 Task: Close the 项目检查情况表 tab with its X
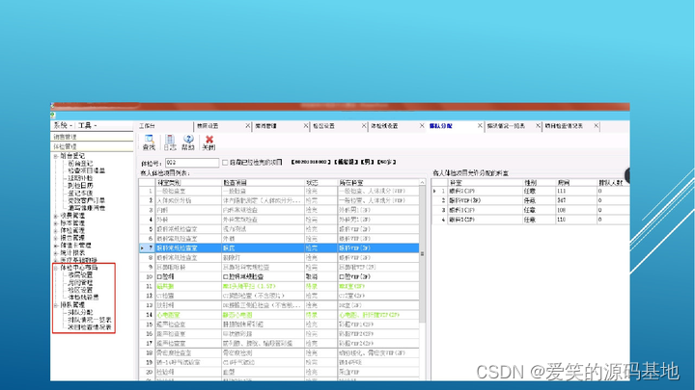(597, 126)
